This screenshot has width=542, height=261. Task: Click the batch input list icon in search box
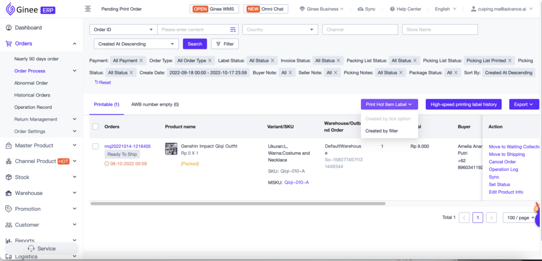coord(233,30)
